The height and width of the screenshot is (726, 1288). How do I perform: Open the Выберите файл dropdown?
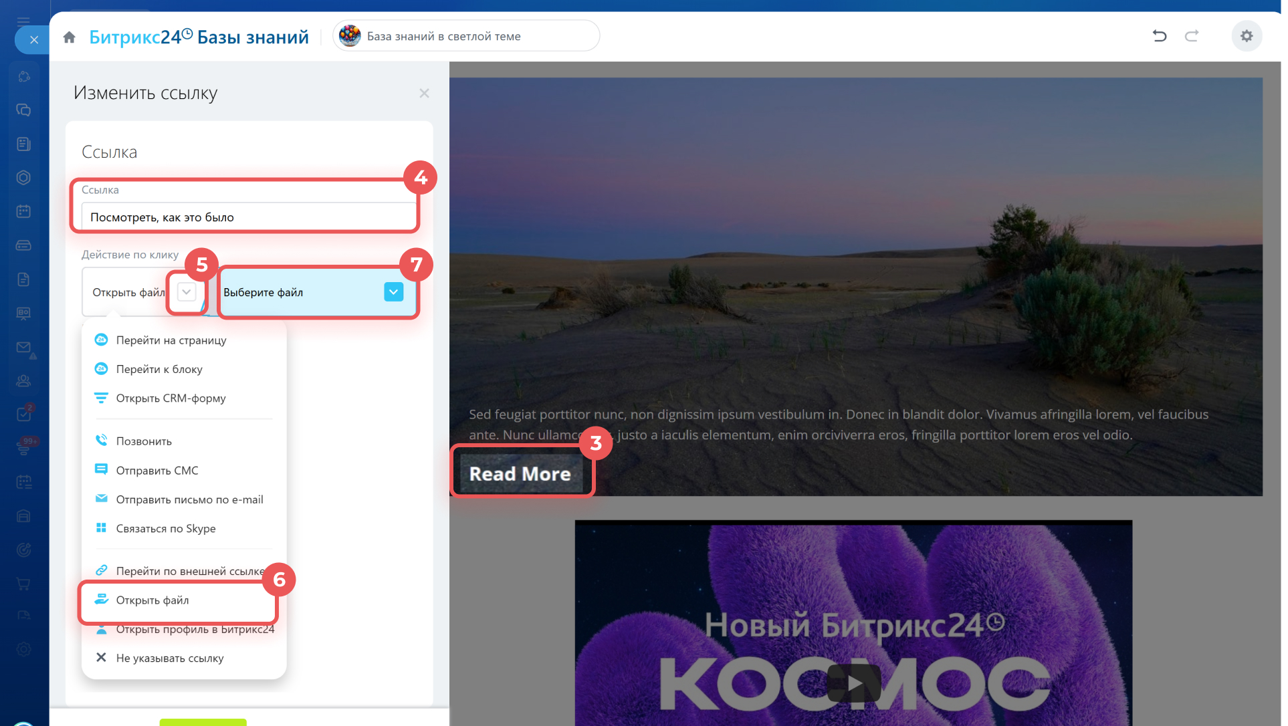(393, 292)
